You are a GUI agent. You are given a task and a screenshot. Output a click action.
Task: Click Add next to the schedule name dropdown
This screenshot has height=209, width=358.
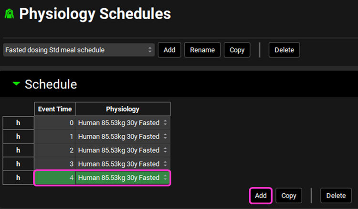click(169, 50)
